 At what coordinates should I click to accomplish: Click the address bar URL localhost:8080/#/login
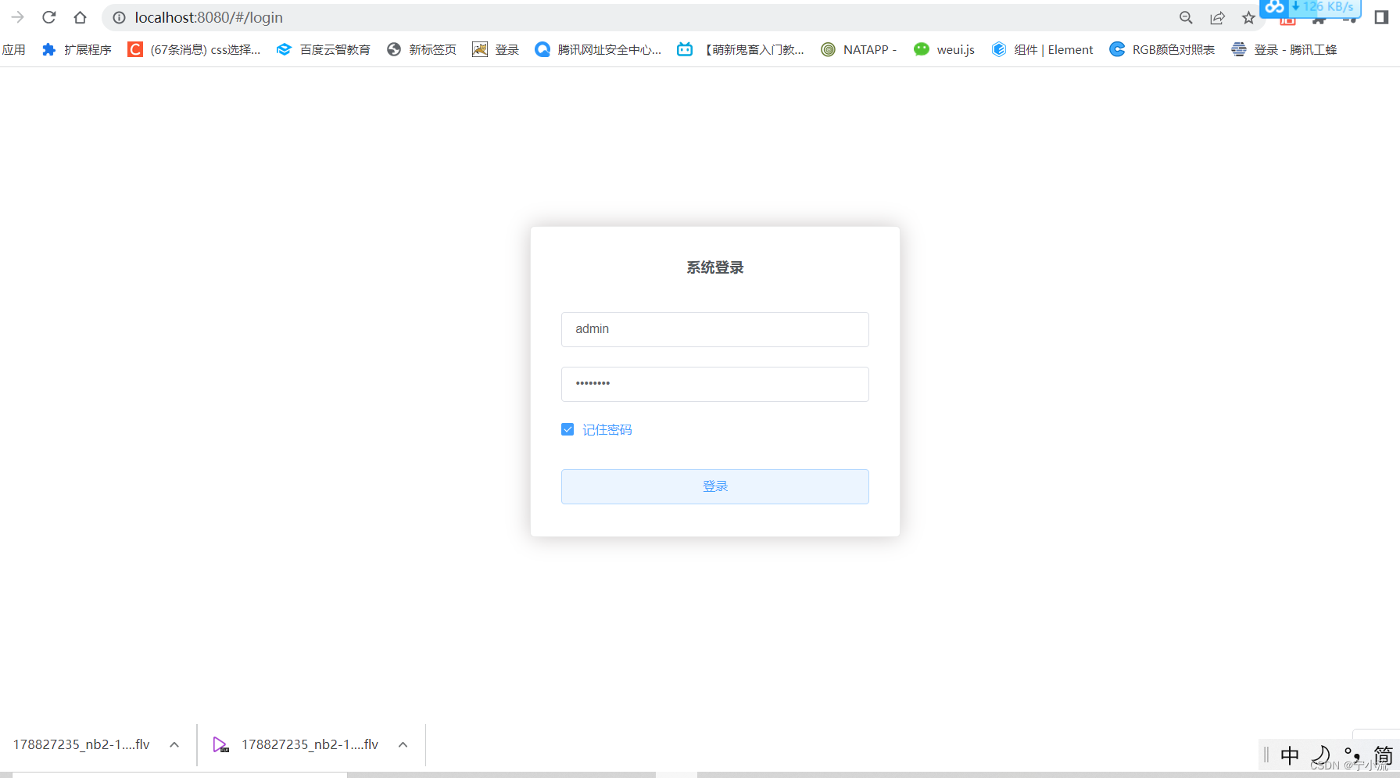tap(209, 17)
